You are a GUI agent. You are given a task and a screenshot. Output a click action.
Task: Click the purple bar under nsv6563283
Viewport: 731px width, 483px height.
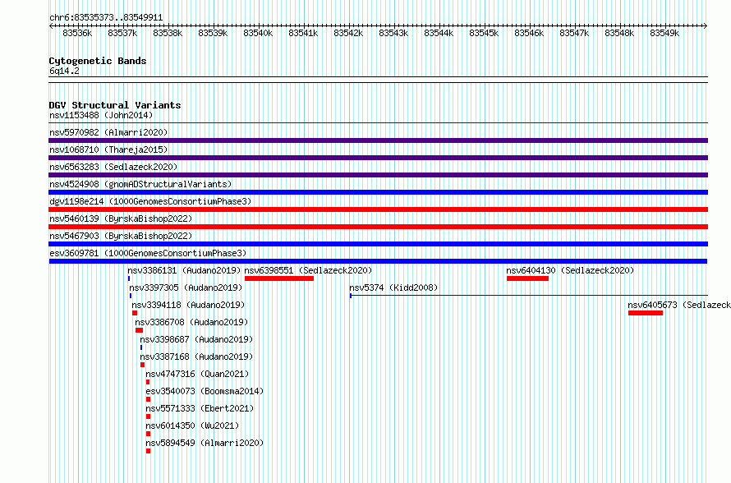click(x=378, y=175)
